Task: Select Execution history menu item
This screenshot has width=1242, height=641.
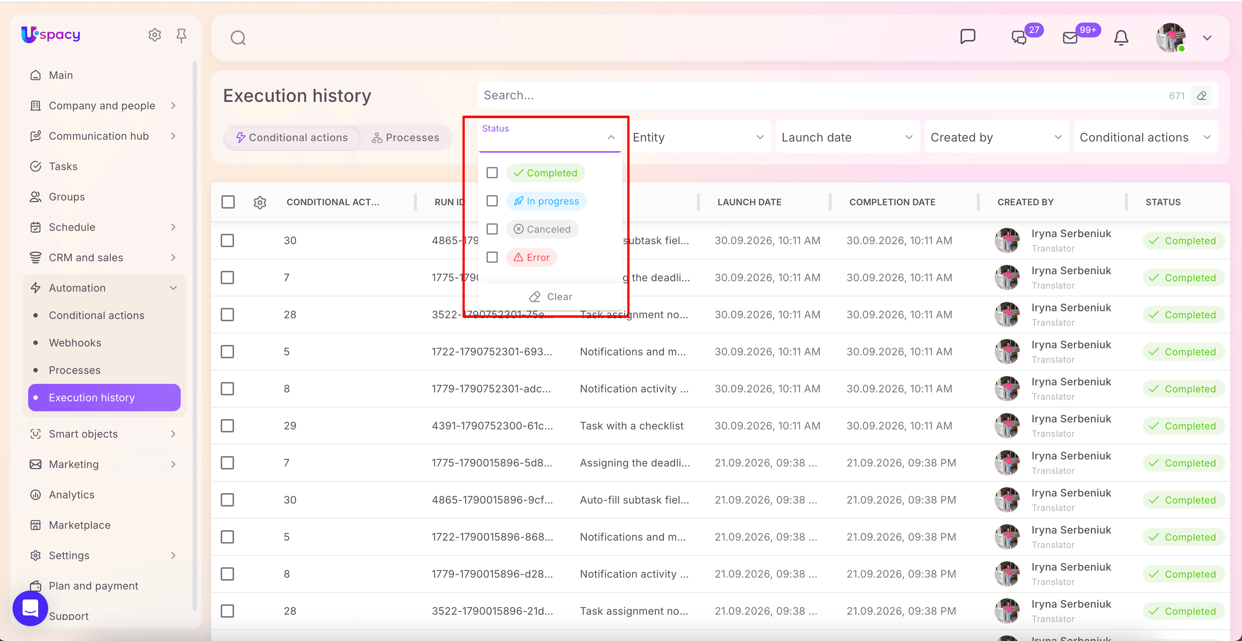Action: 104,398
